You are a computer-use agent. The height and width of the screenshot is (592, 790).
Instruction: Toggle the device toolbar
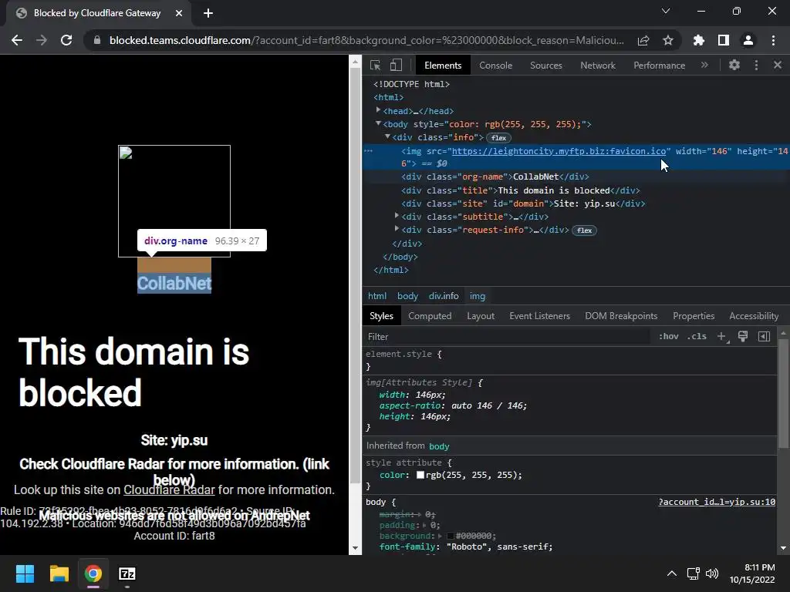click(x=396, y=65)
